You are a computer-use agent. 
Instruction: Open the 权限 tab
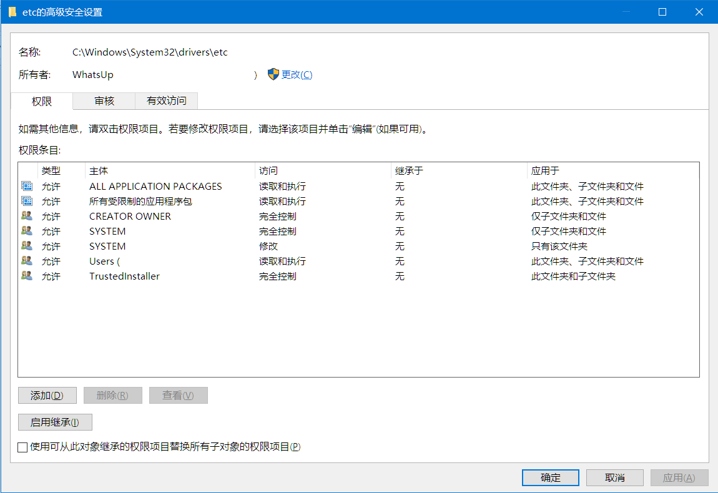(x=42, y=101)
